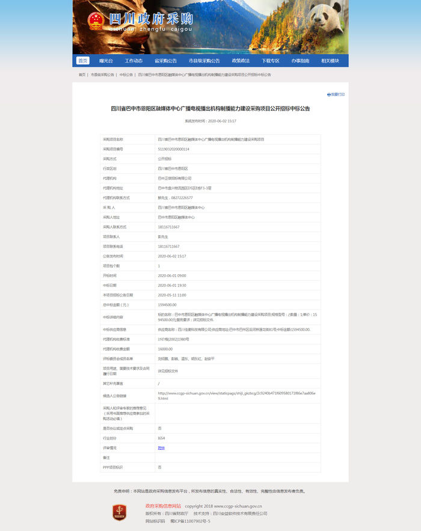Select 市县级采购公告 in the blue navigation bar
This screenshot has height=531, width=421.
204,61
